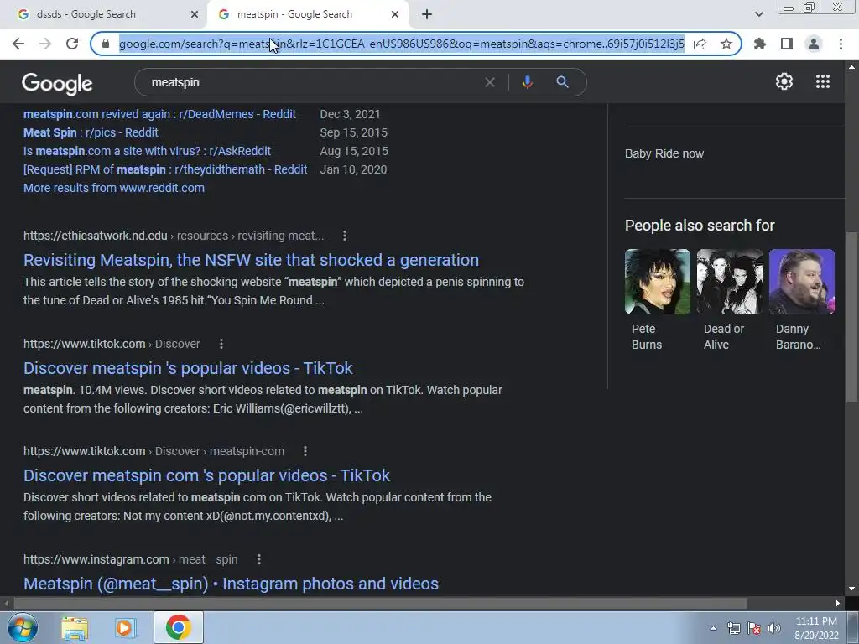Open the Chrome profile avatar
This screenshot has height=644, width=859.
[814, 44]
